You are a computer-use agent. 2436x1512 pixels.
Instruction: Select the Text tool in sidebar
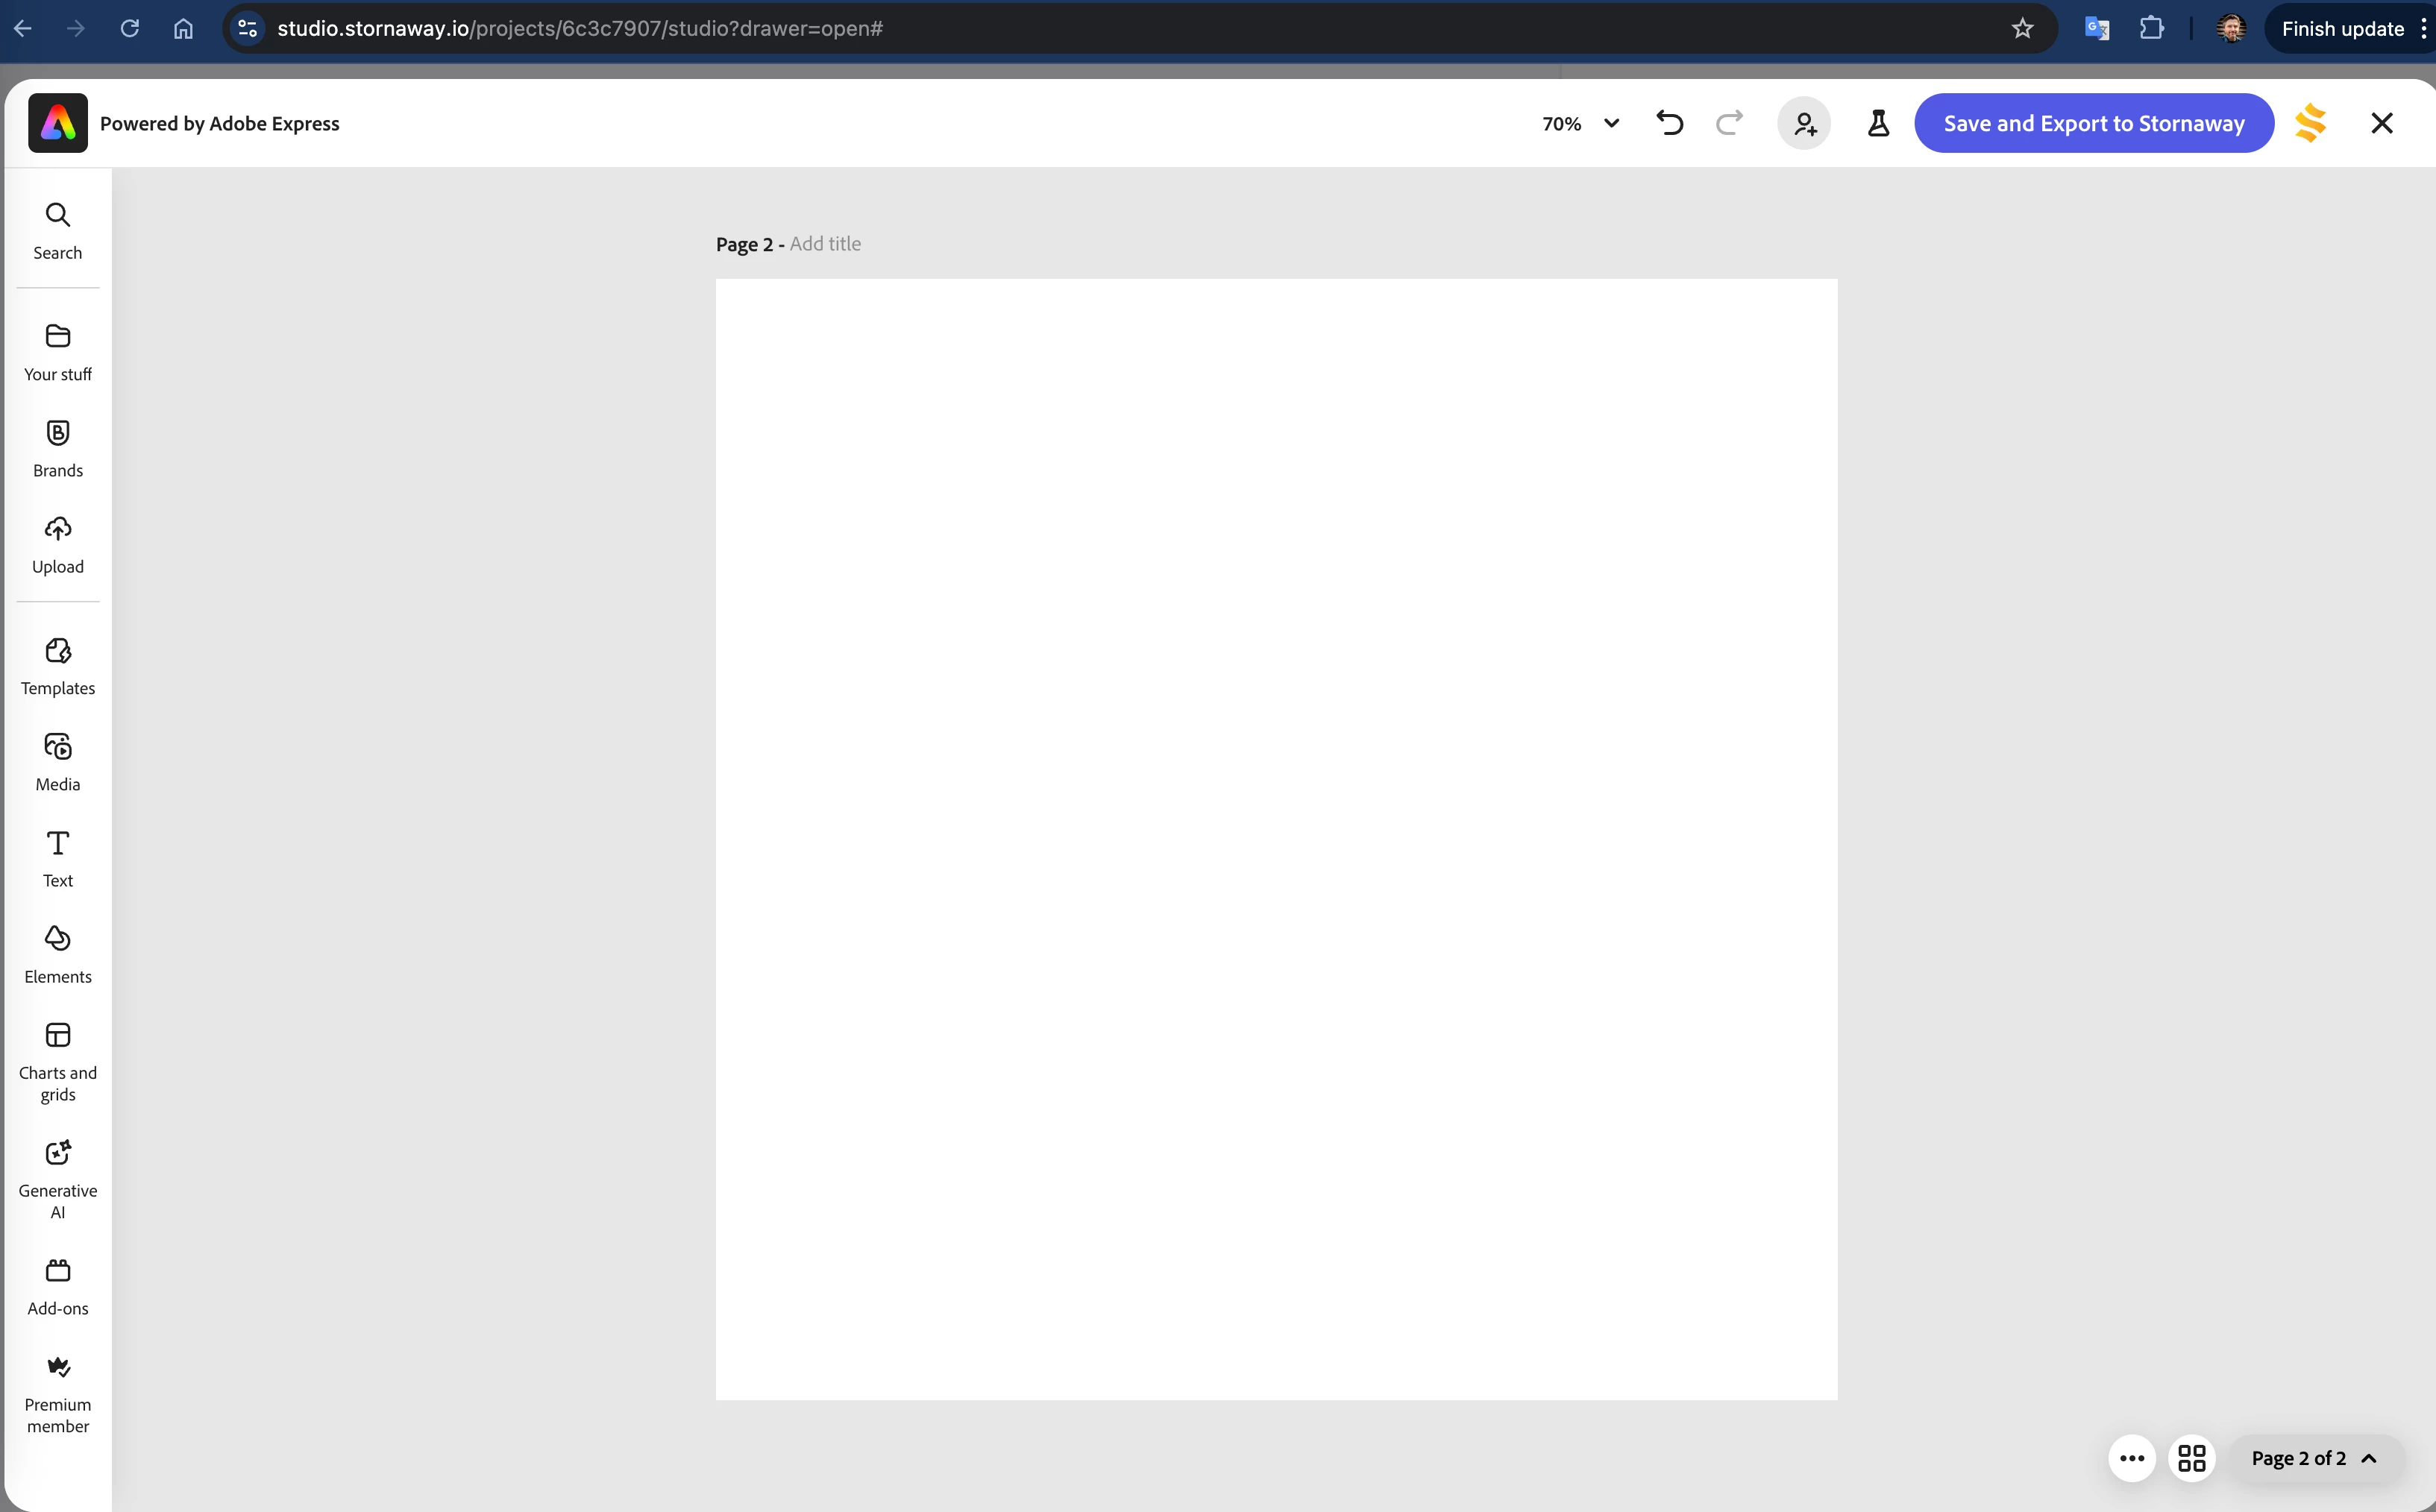[57, 858]
